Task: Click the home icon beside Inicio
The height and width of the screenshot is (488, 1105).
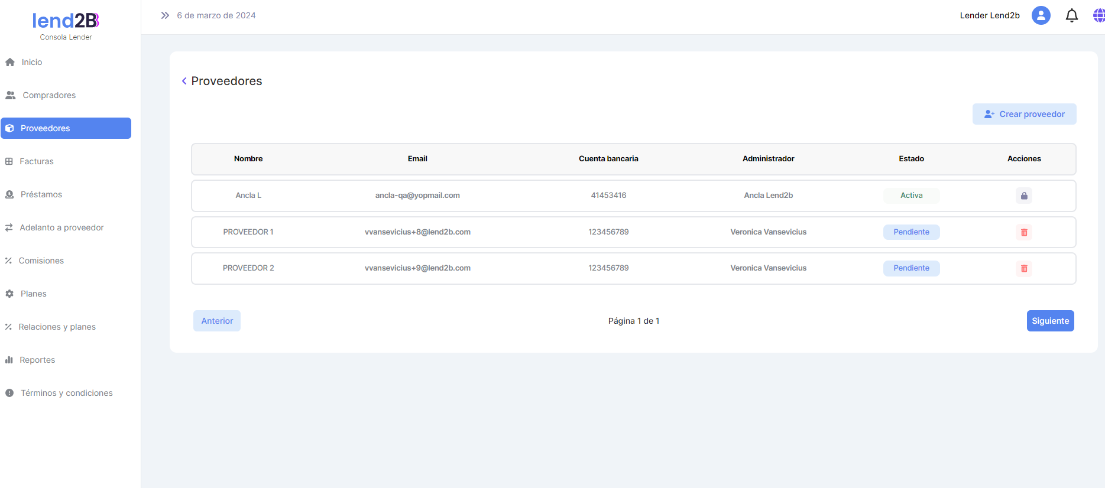Action: tap(10, 62)
